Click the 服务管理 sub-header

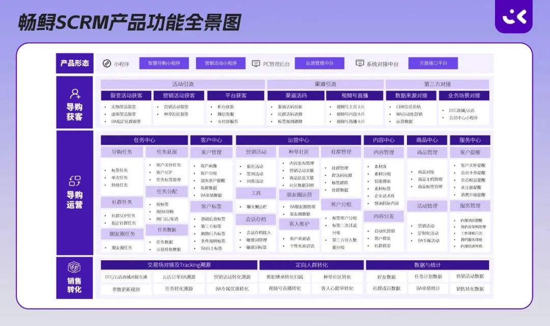pos(470,206)
